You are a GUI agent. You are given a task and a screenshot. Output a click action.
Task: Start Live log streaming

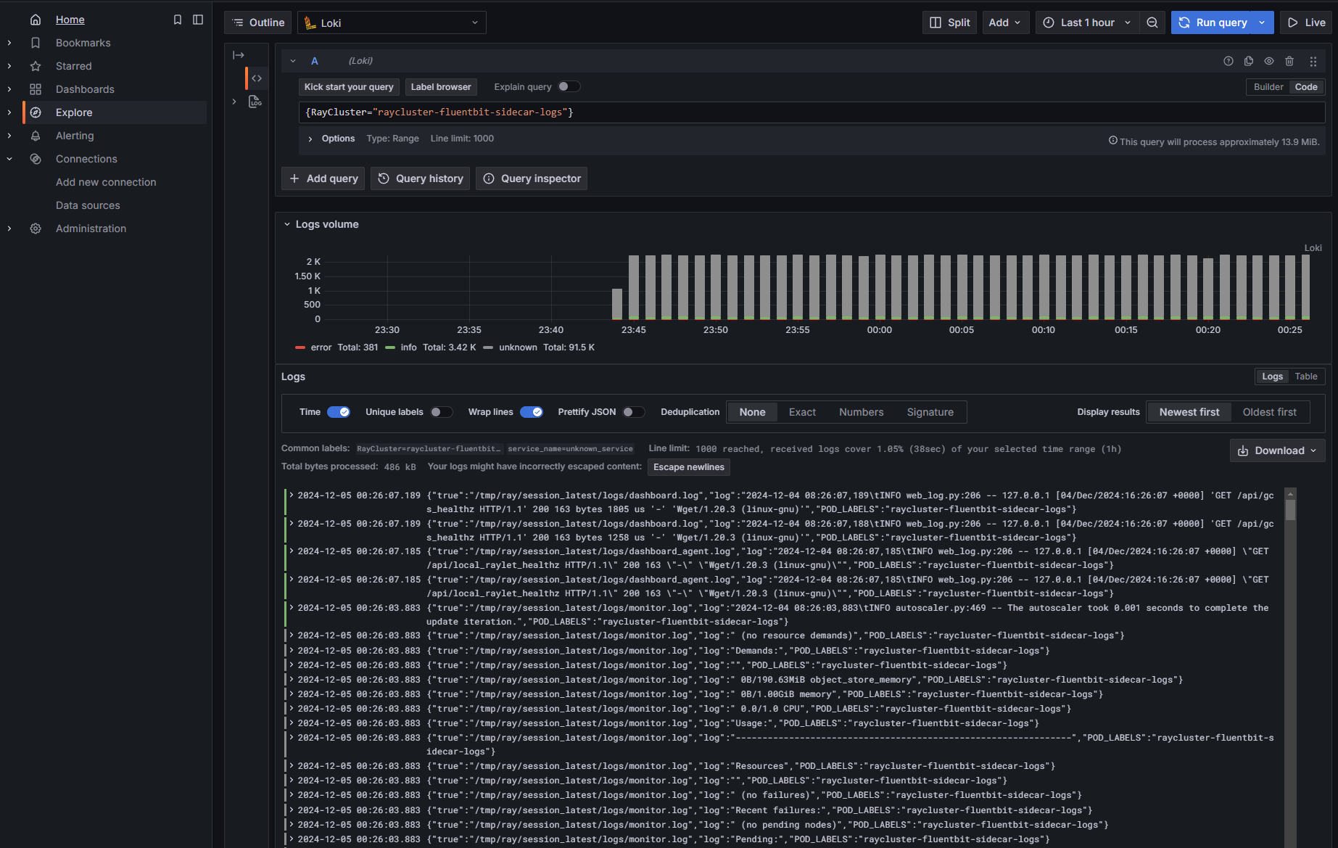click(1306, 22)
